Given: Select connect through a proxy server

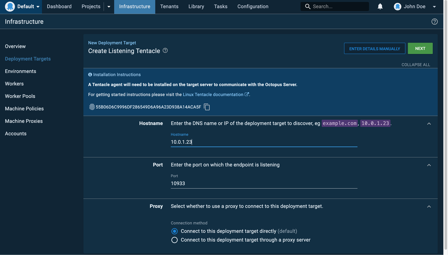Looking at the screenshot, I should point(174,239).
